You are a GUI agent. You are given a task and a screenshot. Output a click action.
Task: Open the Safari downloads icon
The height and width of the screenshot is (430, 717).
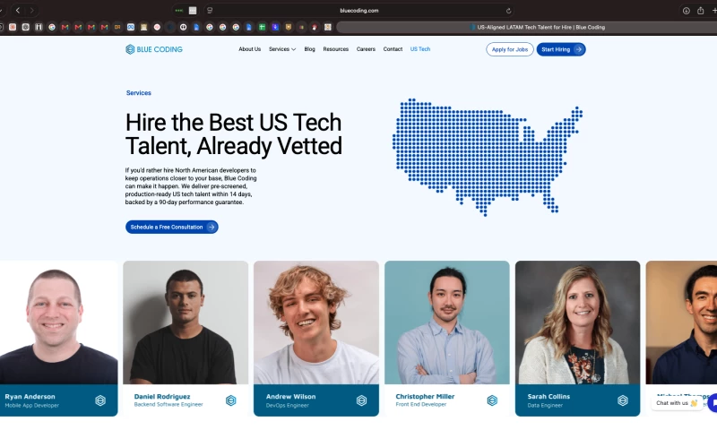click(686, 11)
